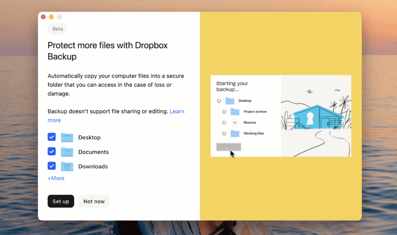Expand the +More folders list
Screen dimensions: 397x235
pyautogui.click(x=56, y=178)
